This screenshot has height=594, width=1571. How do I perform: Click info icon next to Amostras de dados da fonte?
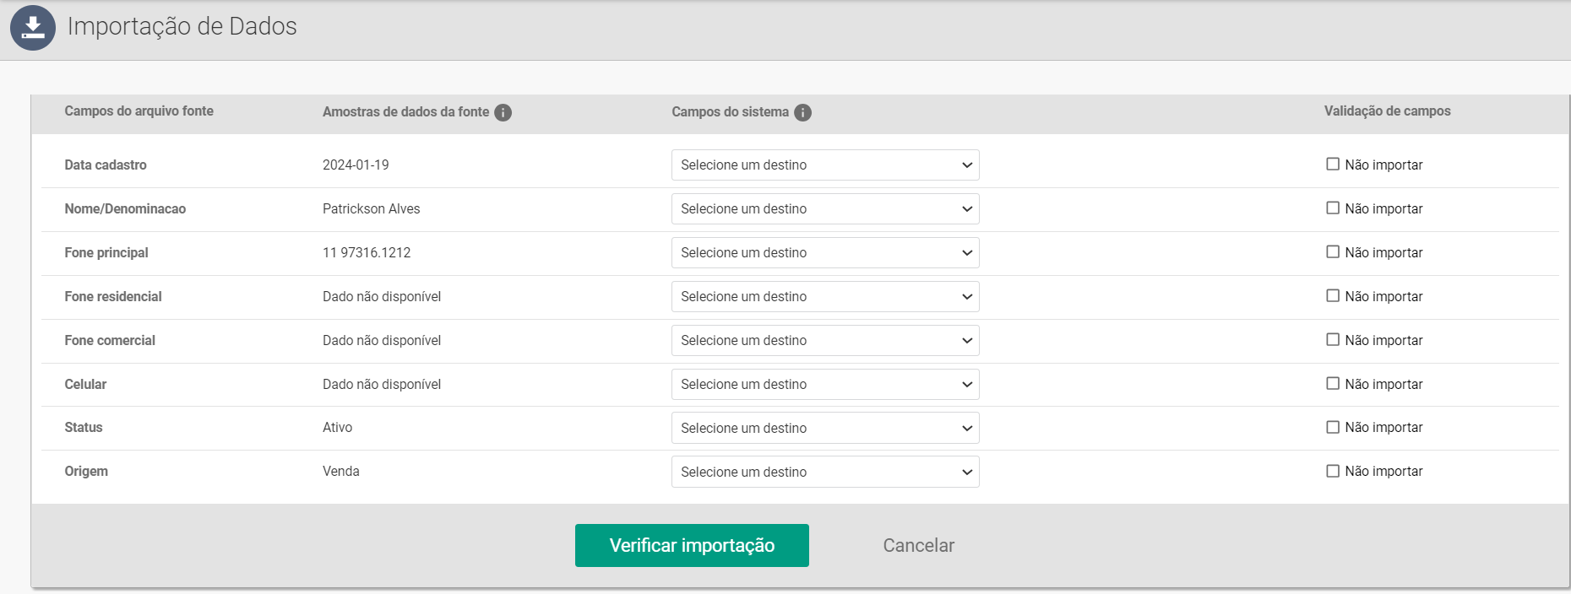tap(503, 112)
